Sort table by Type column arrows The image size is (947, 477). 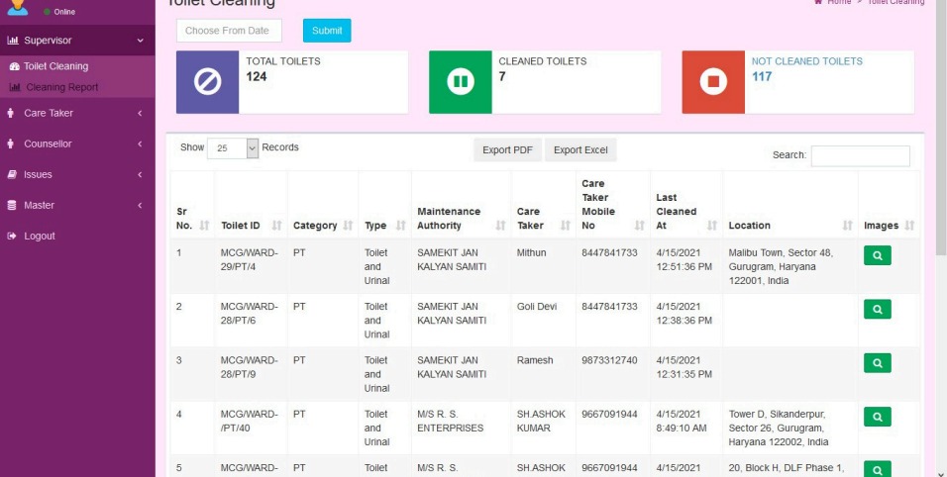click(x=400, y=226)
